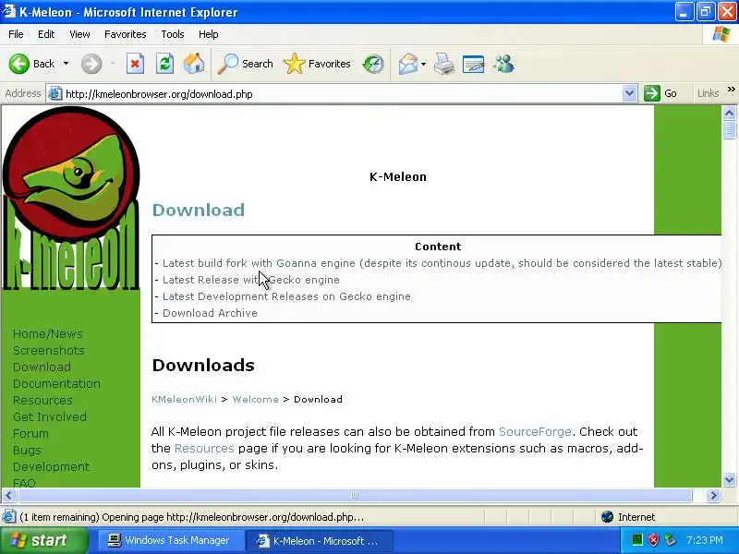Click horizontal scrollbar right arrow
Screen dimensions: 739x554
713,495
